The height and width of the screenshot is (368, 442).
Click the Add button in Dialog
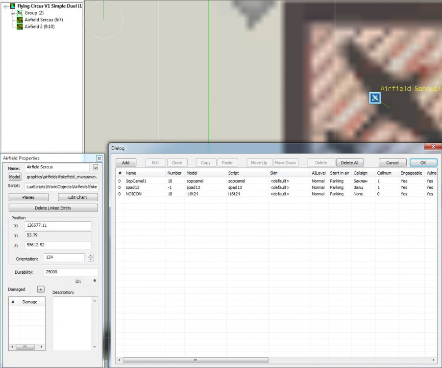126,163
